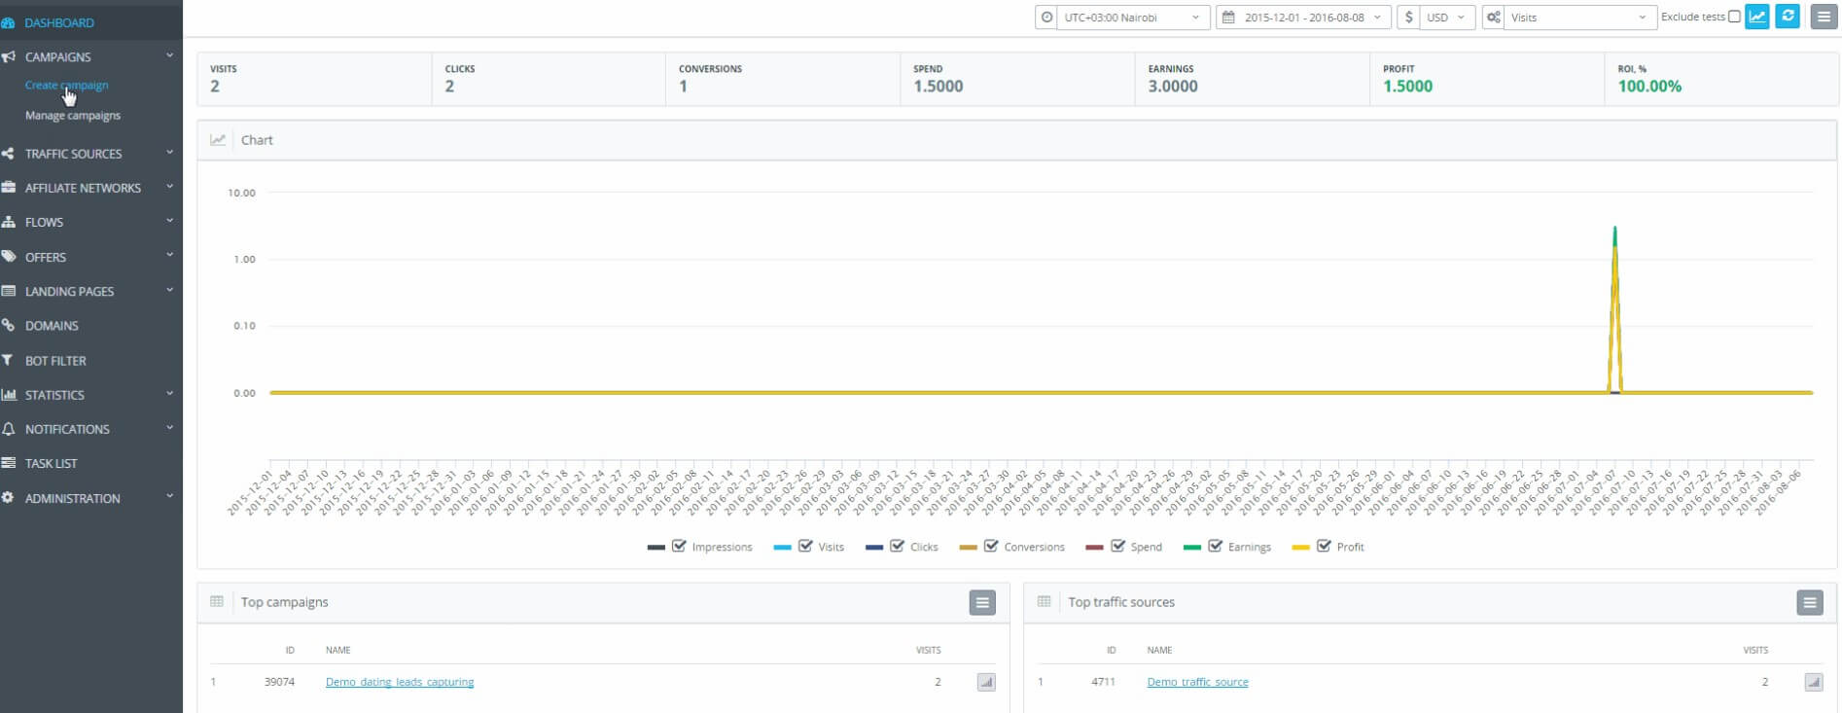Open the Top traffic sources panel menu icon
Viewport: 1842px width, 713px height.
pyautogui.click(x=1809, y=603)
